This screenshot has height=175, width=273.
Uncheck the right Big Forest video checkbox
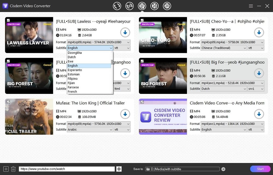(142, 61)
